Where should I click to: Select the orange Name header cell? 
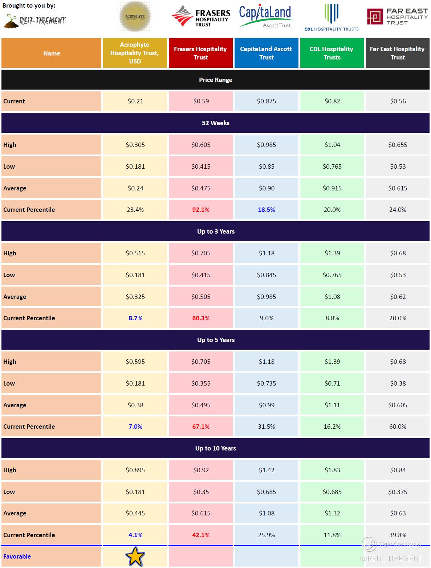click(x=52, y=53)
